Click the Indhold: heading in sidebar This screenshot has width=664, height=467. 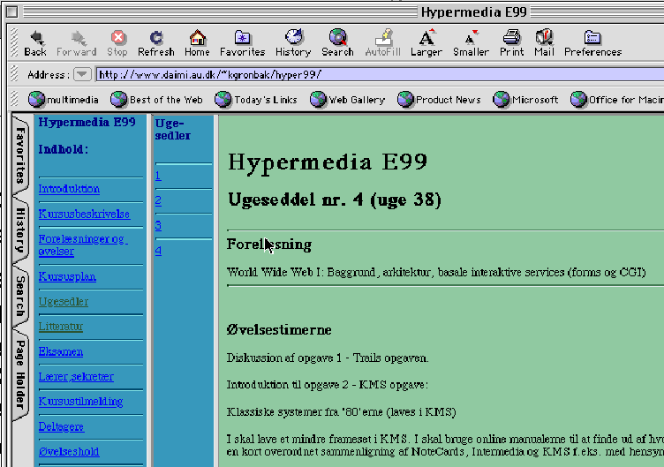(x=63, y=149)
